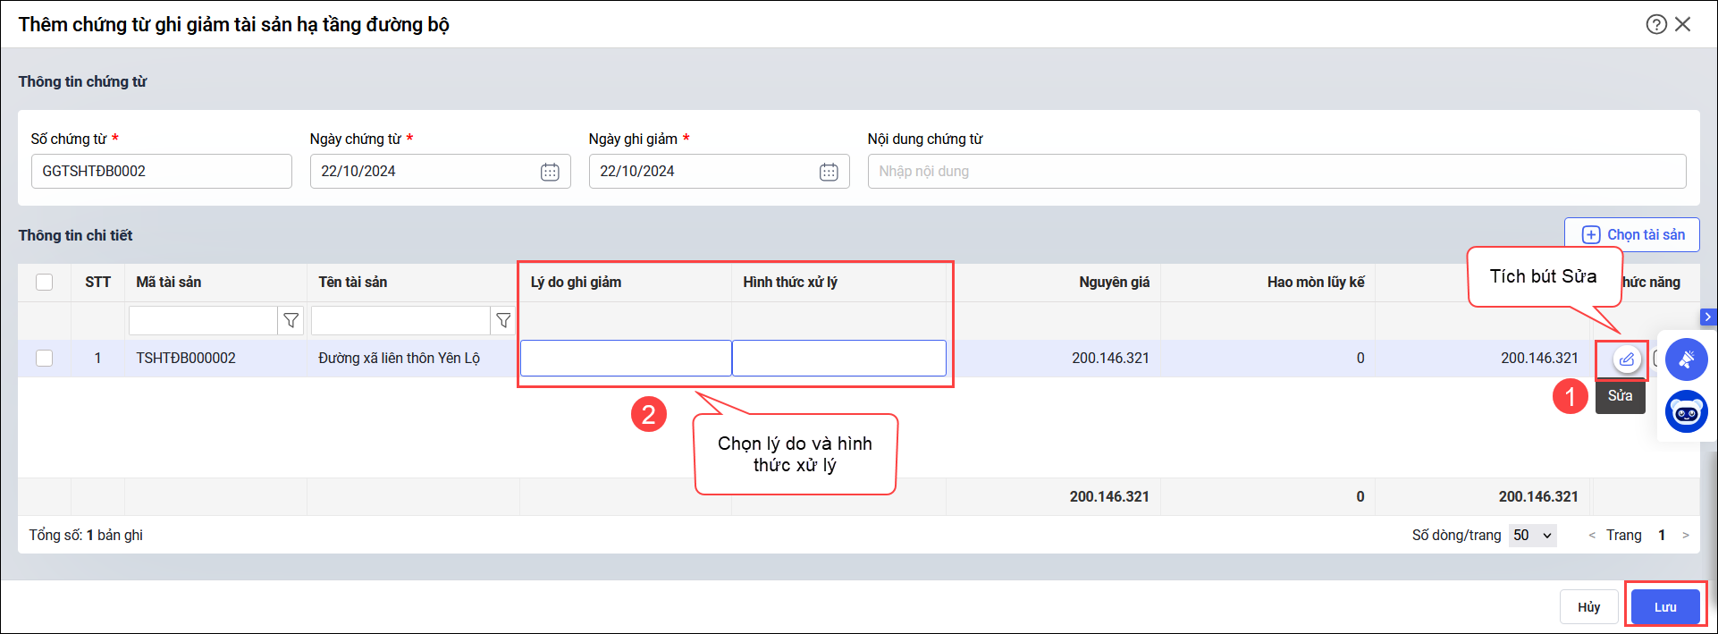Click the Tên tài sản filter icon
1718x634 pixels.
coord(503,320)
